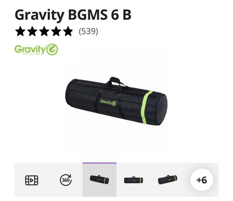Enlarge the main product bag image
The image size is (233, 201).
116,101
